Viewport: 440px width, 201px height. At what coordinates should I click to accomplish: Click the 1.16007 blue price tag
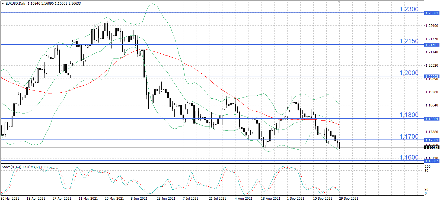click(x=432, y=161)
